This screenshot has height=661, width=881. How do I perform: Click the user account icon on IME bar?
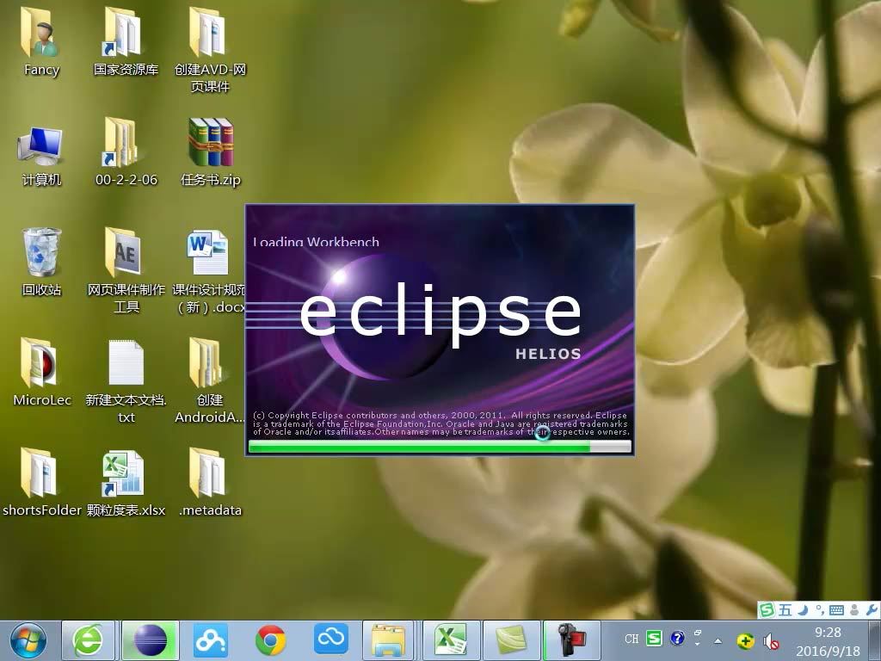coord(855,609)
